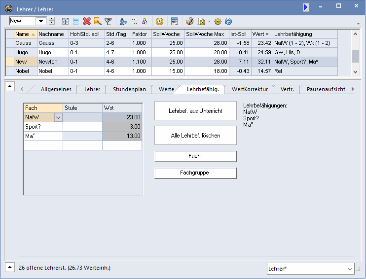Screen dimensions: 366x279
Task: Click the New teacher name input field
Action: click(22, 21)
